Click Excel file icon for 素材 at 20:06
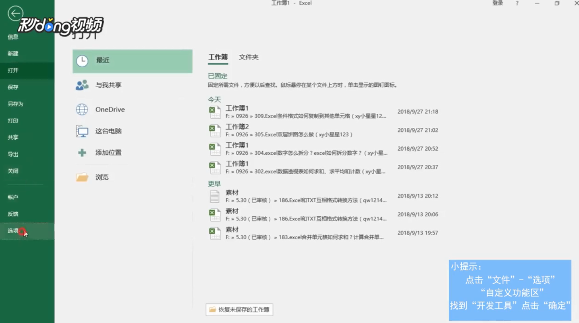This screenshot has height=323, width=579. [215, 214]
